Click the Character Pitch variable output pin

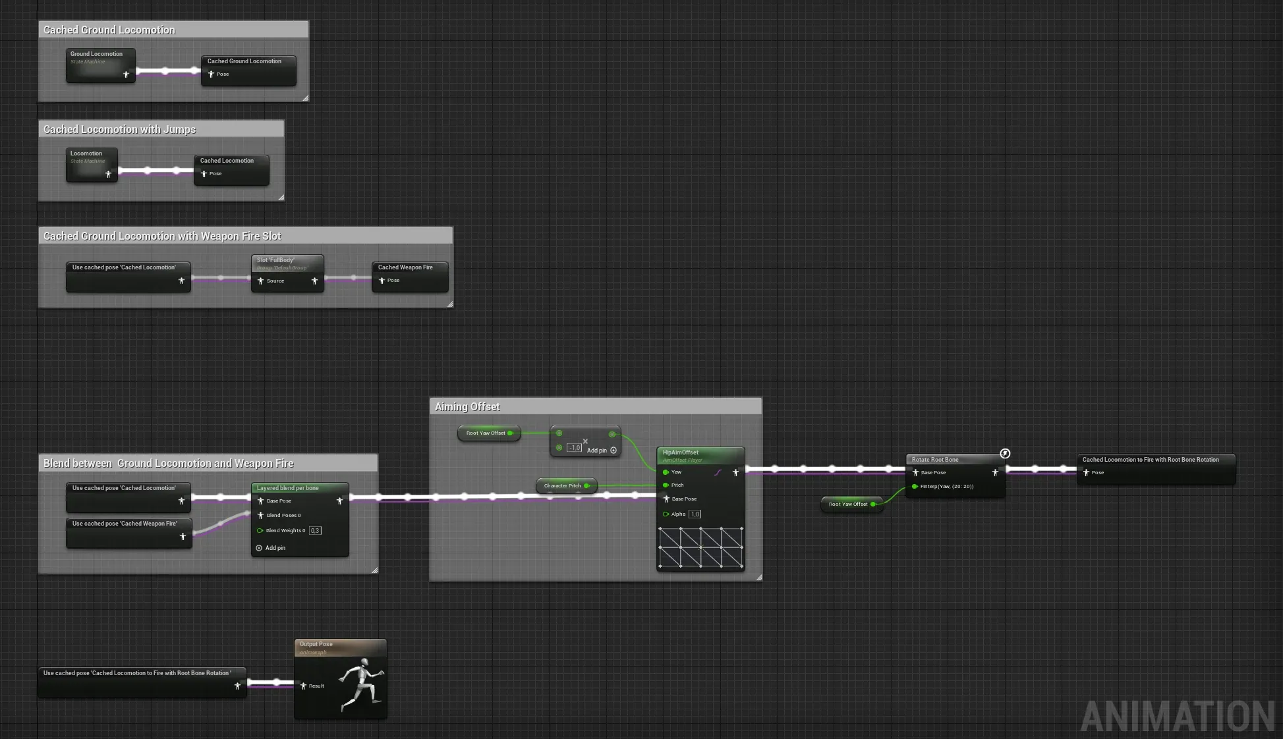[586, 485]
